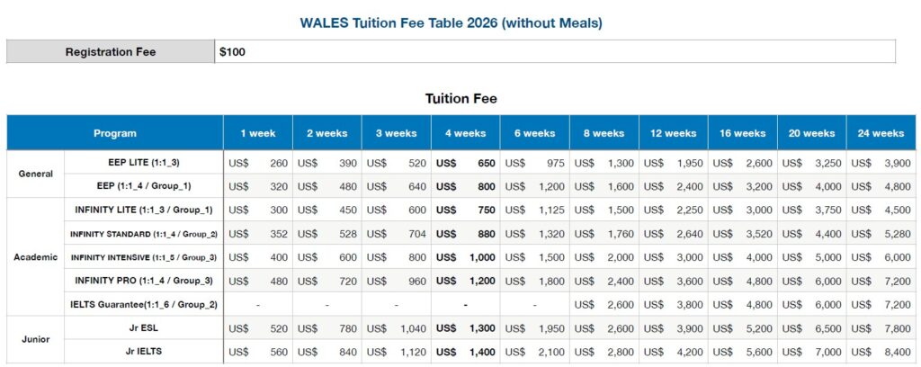Click the Program column header
Screen dimensions: 921x367
[115, 133]
